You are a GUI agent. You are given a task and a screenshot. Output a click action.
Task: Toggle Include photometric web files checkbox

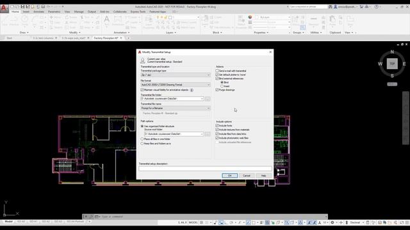coord(217,138)
